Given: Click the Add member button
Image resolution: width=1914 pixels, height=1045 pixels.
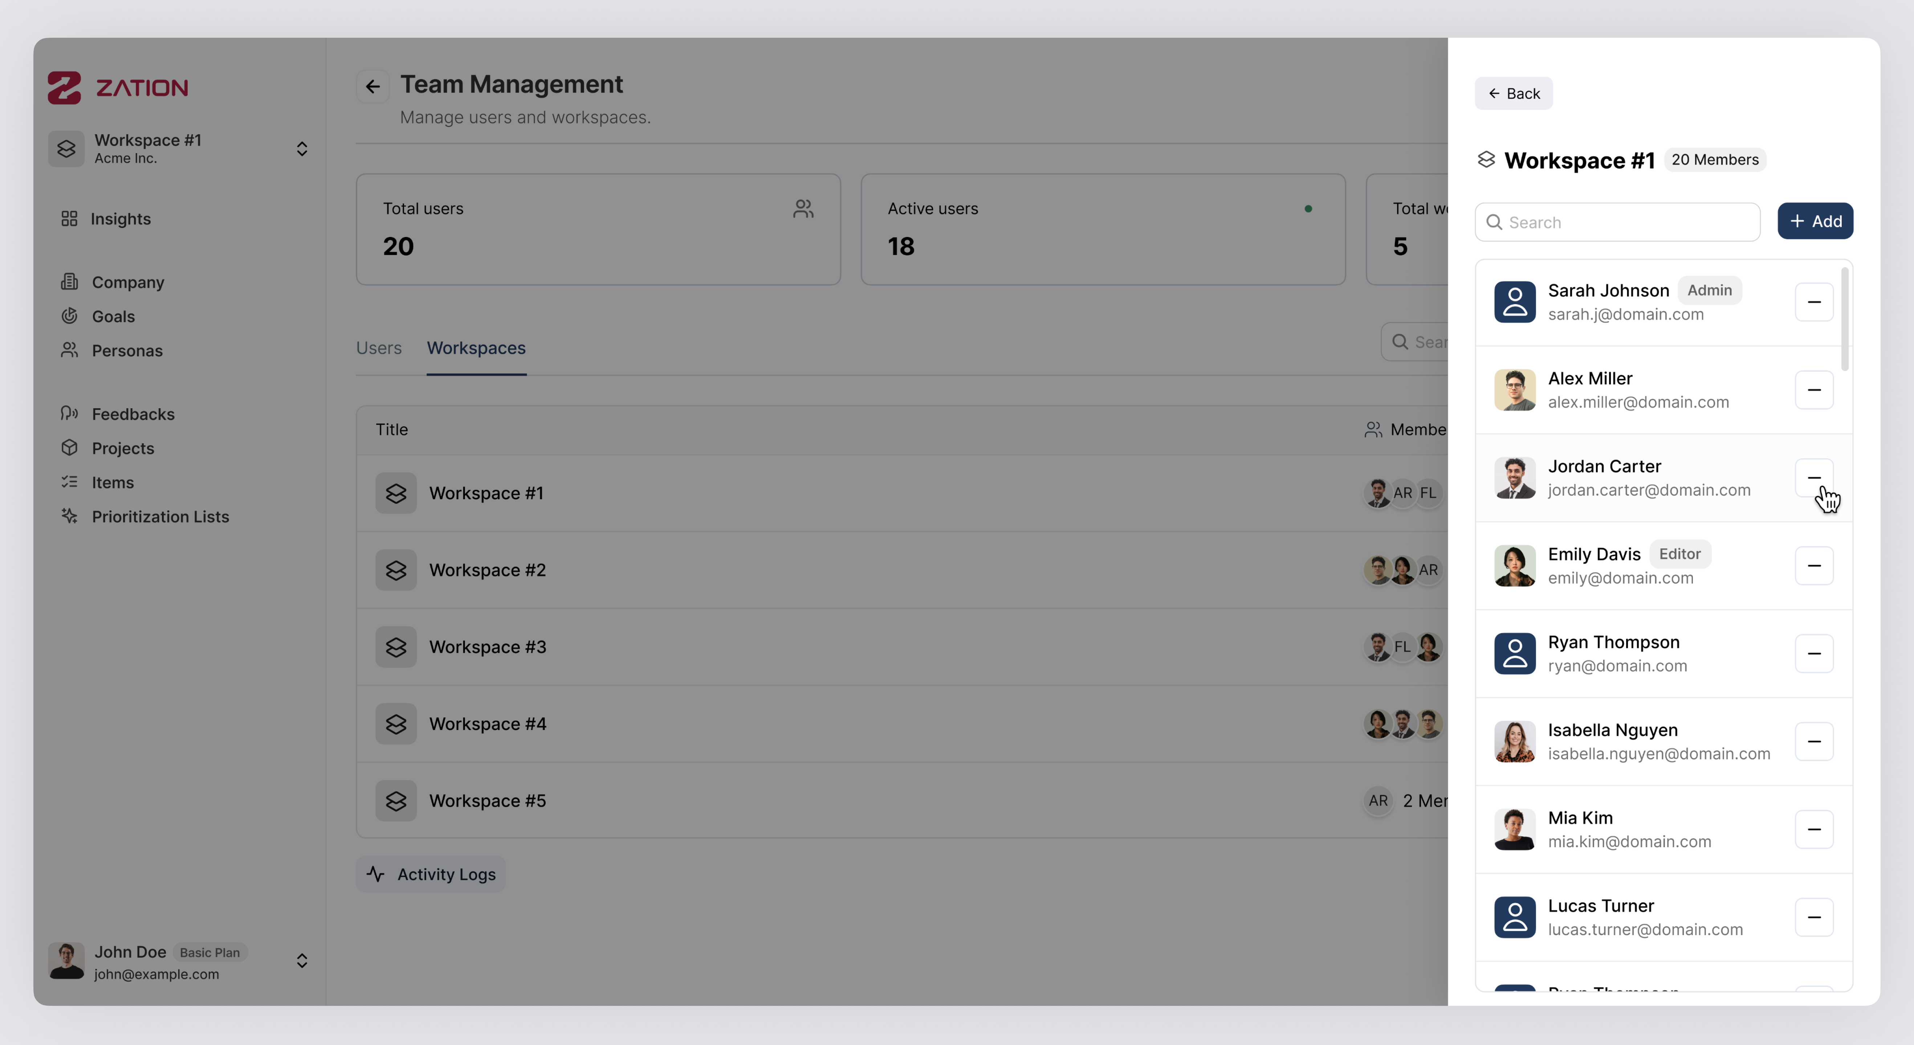Looking at the screenshot, I should point(1815,221).
